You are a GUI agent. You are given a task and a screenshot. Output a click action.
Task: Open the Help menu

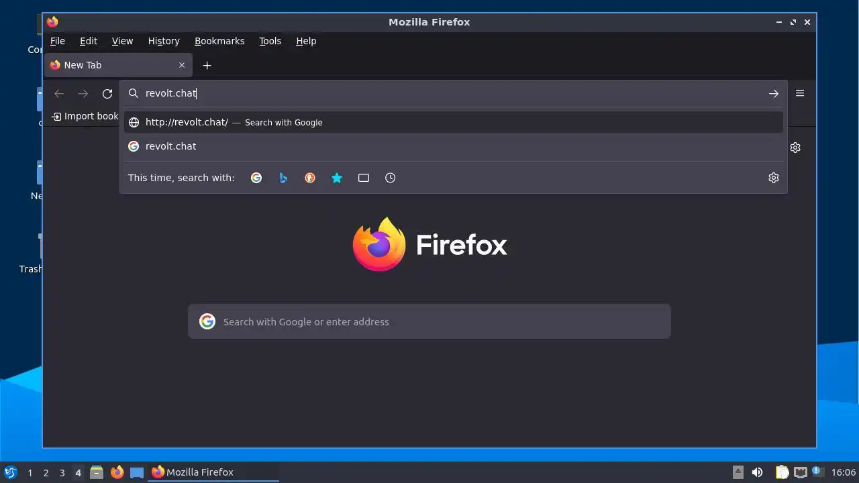306,41
